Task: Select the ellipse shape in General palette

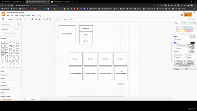Action: pos(18,43)
